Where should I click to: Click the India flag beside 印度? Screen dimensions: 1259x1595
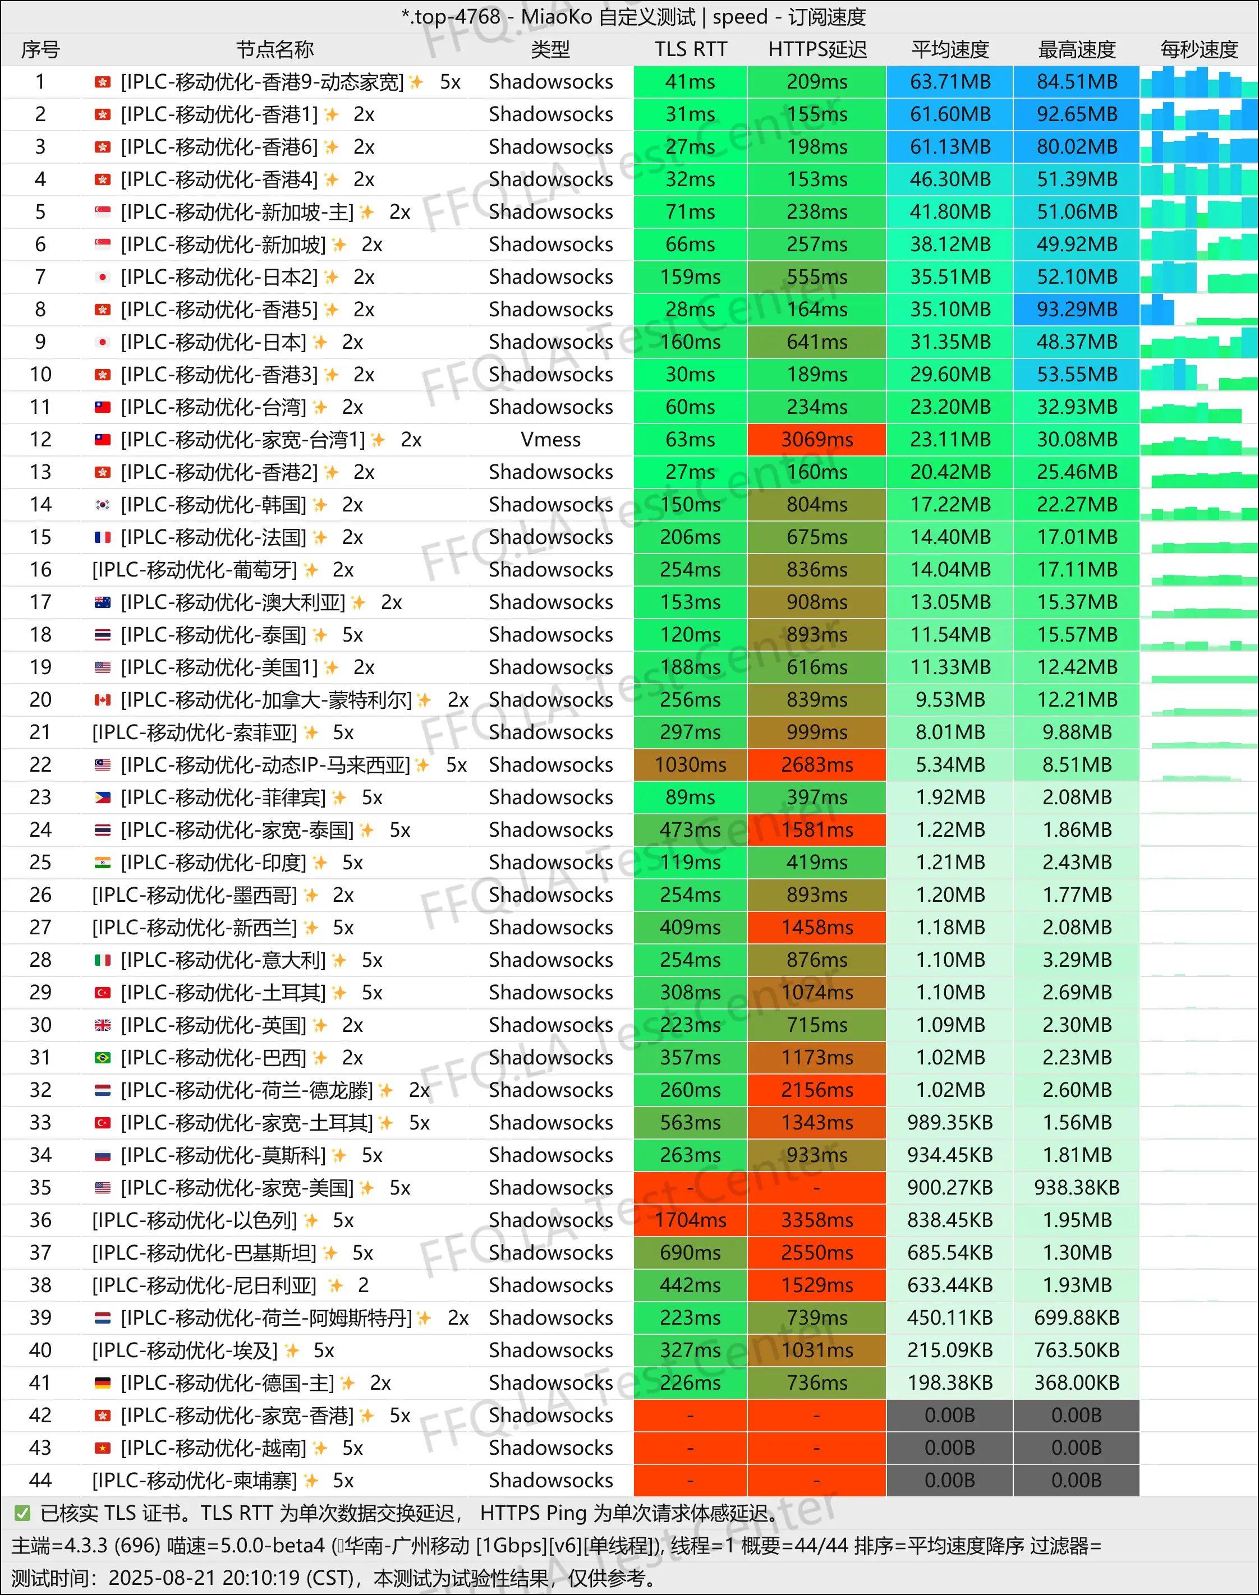click(x=103, y=863)
